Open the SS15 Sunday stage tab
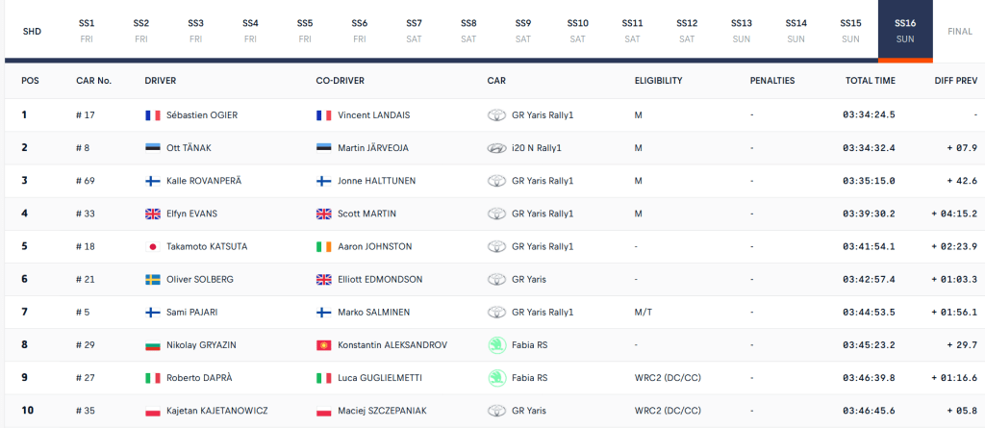The image size is (985, 428). (850, 30)
